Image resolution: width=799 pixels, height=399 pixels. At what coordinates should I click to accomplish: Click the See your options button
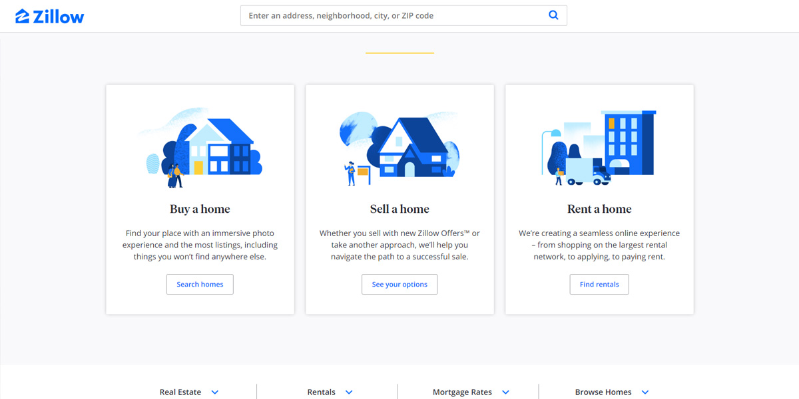400,284
